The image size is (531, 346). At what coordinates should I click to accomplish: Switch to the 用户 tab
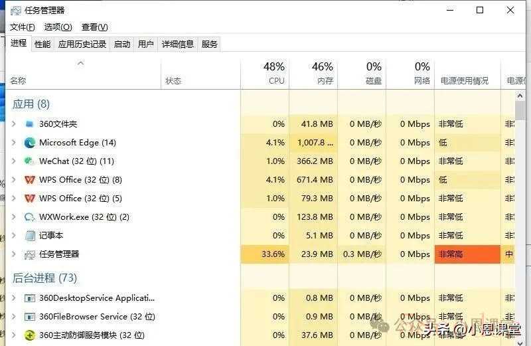(145, 44)
